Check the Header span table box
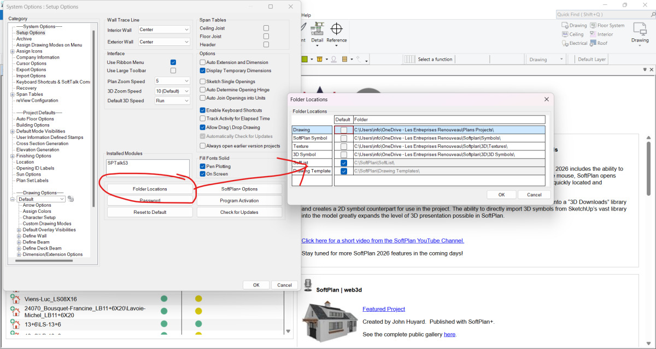The height and width of the screenshot is (349, 656). [x=266, y=44]
